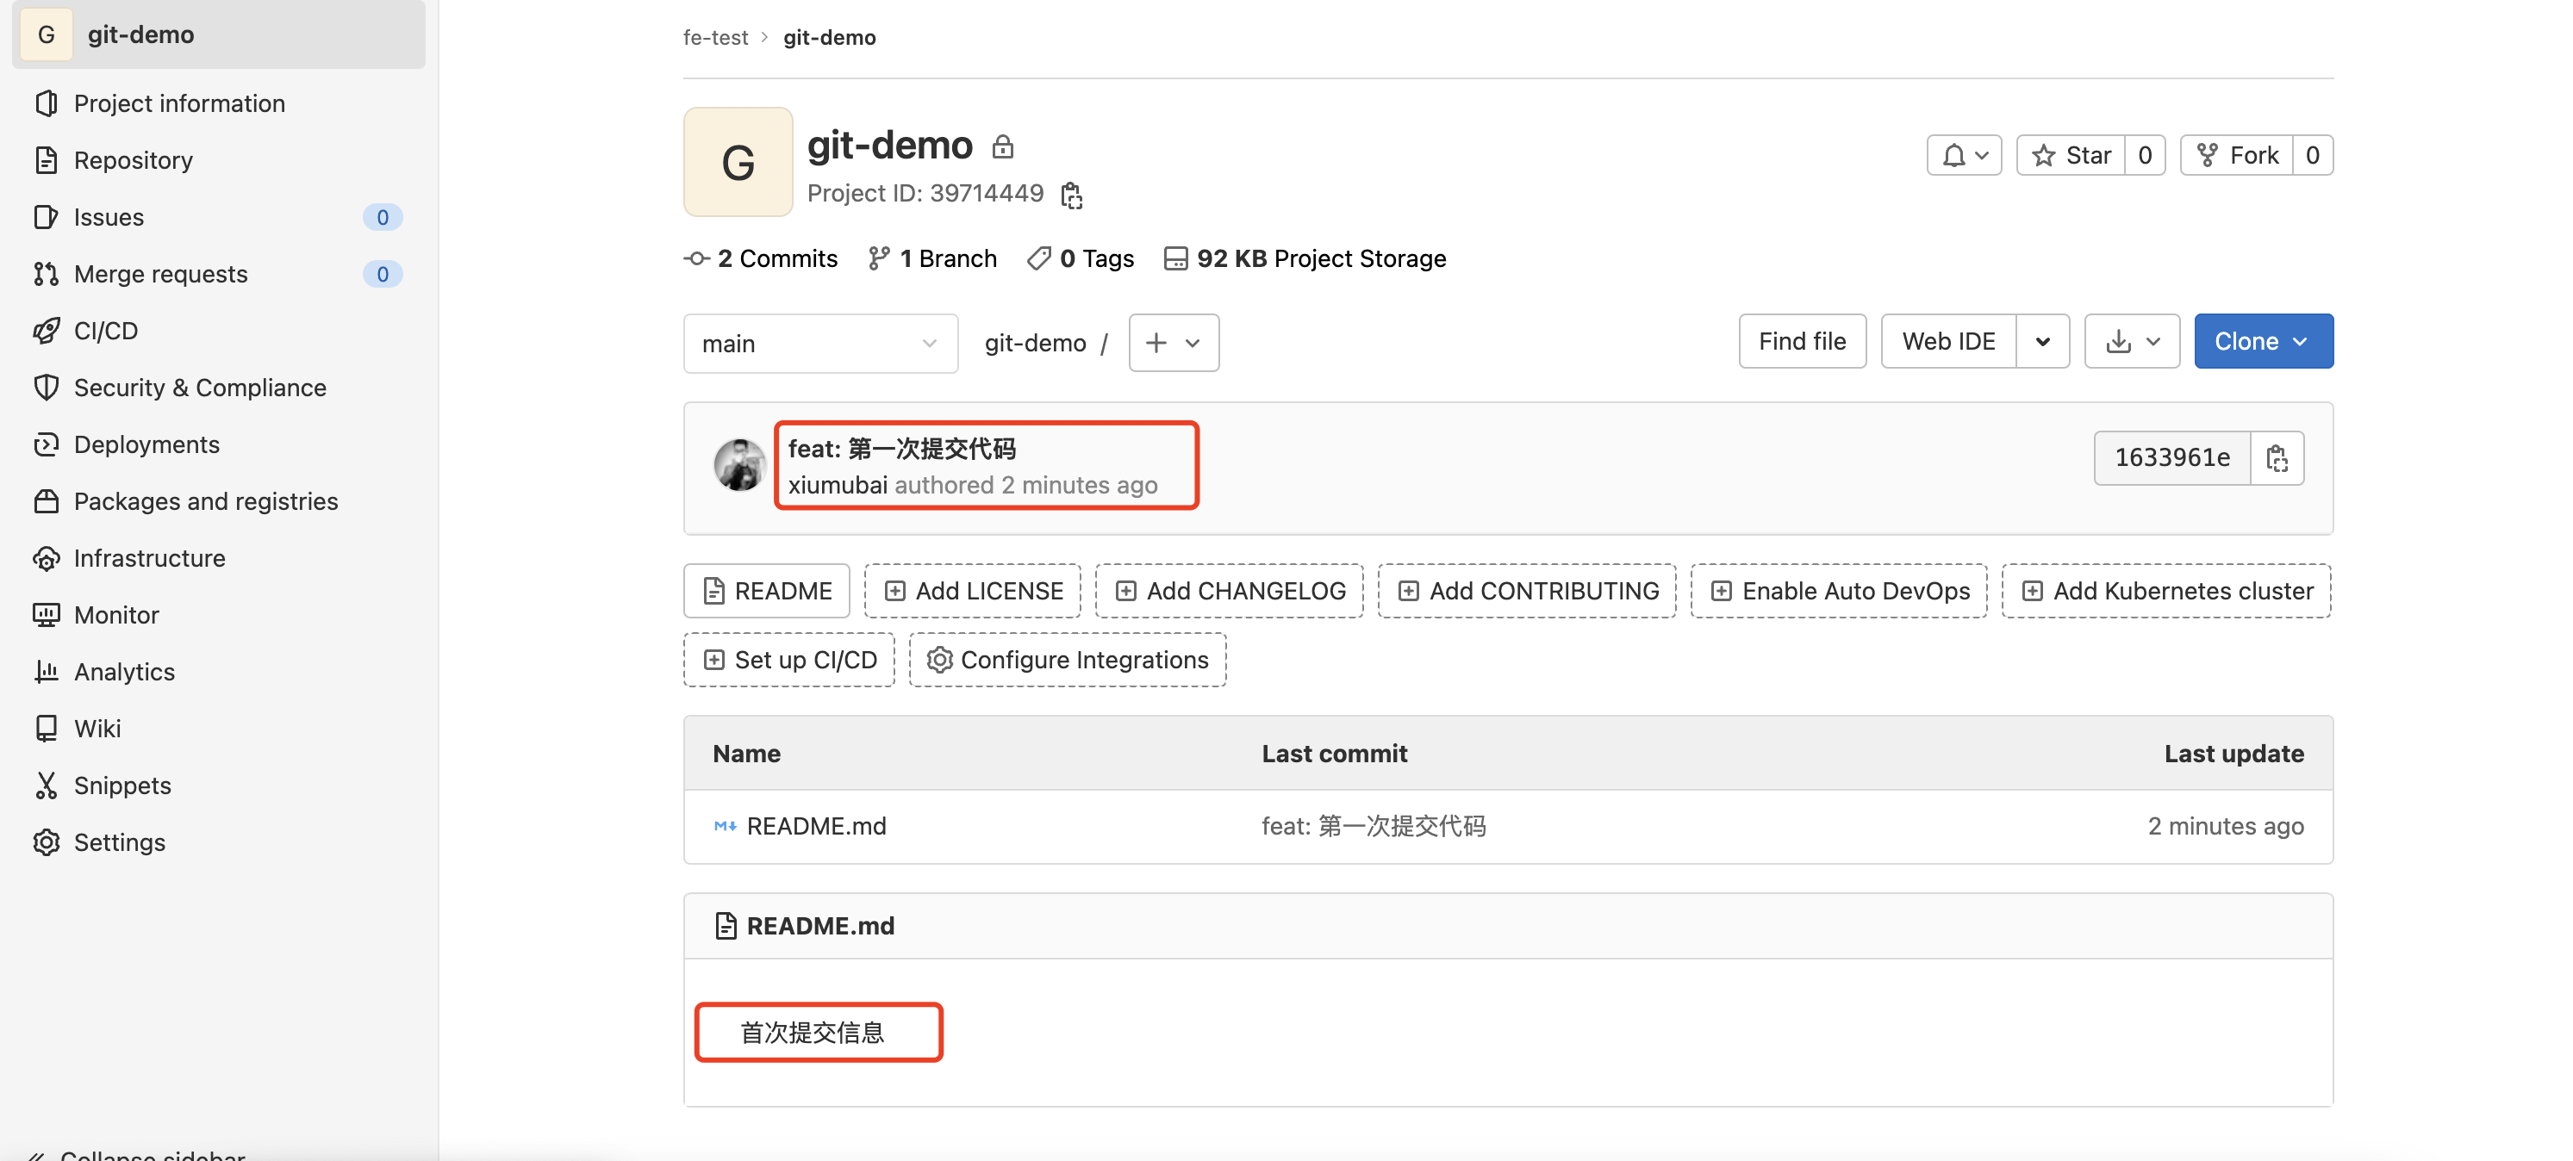Copy the Project ID with the clipboard icon
Viewport: 2573px width, 1161px height.
[1071, 195]
